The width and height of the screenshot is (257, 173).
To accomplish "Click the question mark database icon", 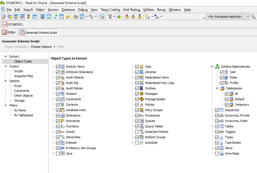I will (x=139, y=17).
